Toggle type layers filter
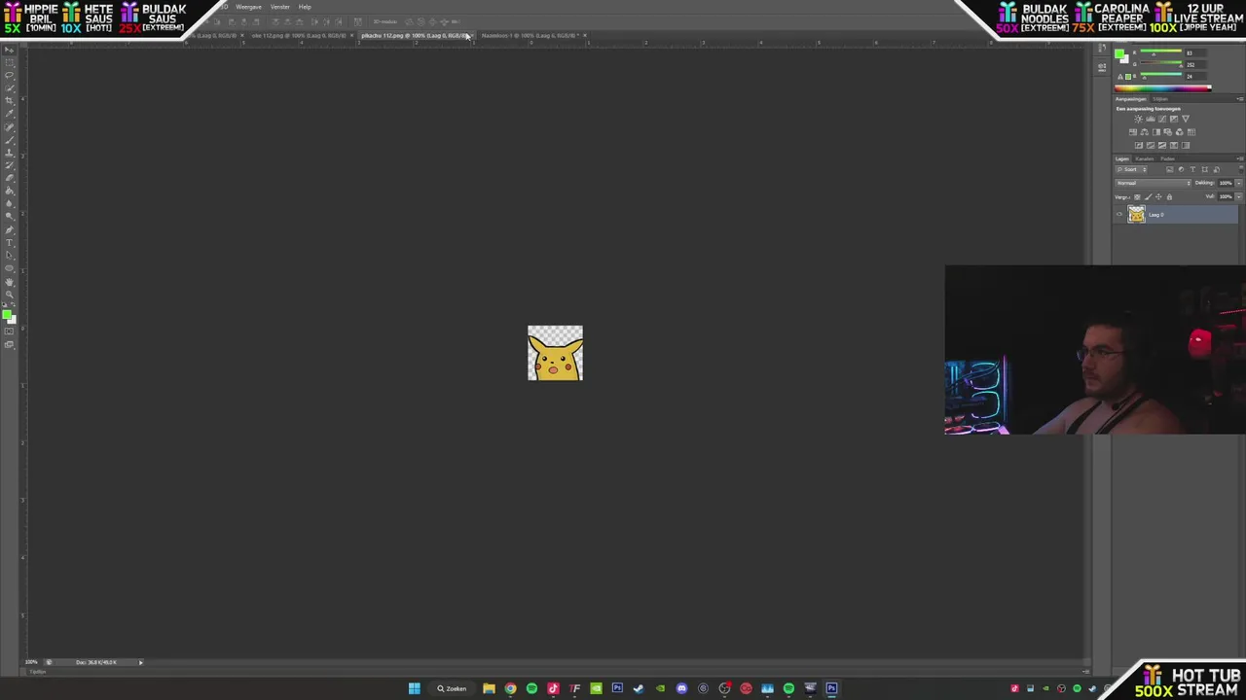 tap(1192, 169)
